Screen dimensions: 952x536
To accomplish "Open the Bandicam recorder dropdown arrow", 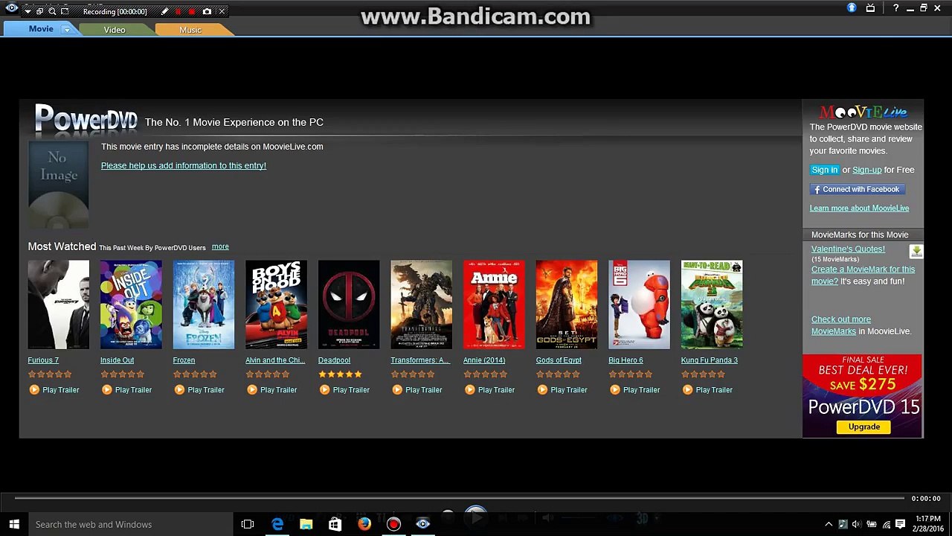I will pos(28,12).
